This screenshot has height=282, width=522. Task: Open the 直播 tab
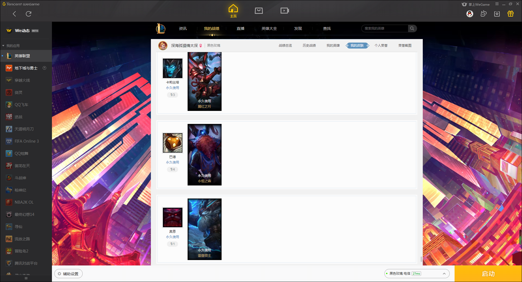(x=240, y=28)
